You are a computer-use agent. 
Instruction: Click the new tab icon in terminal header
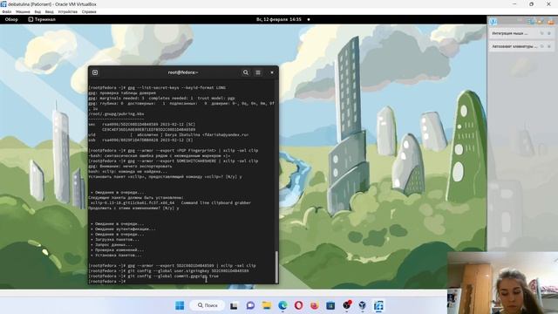click(95, 72)
